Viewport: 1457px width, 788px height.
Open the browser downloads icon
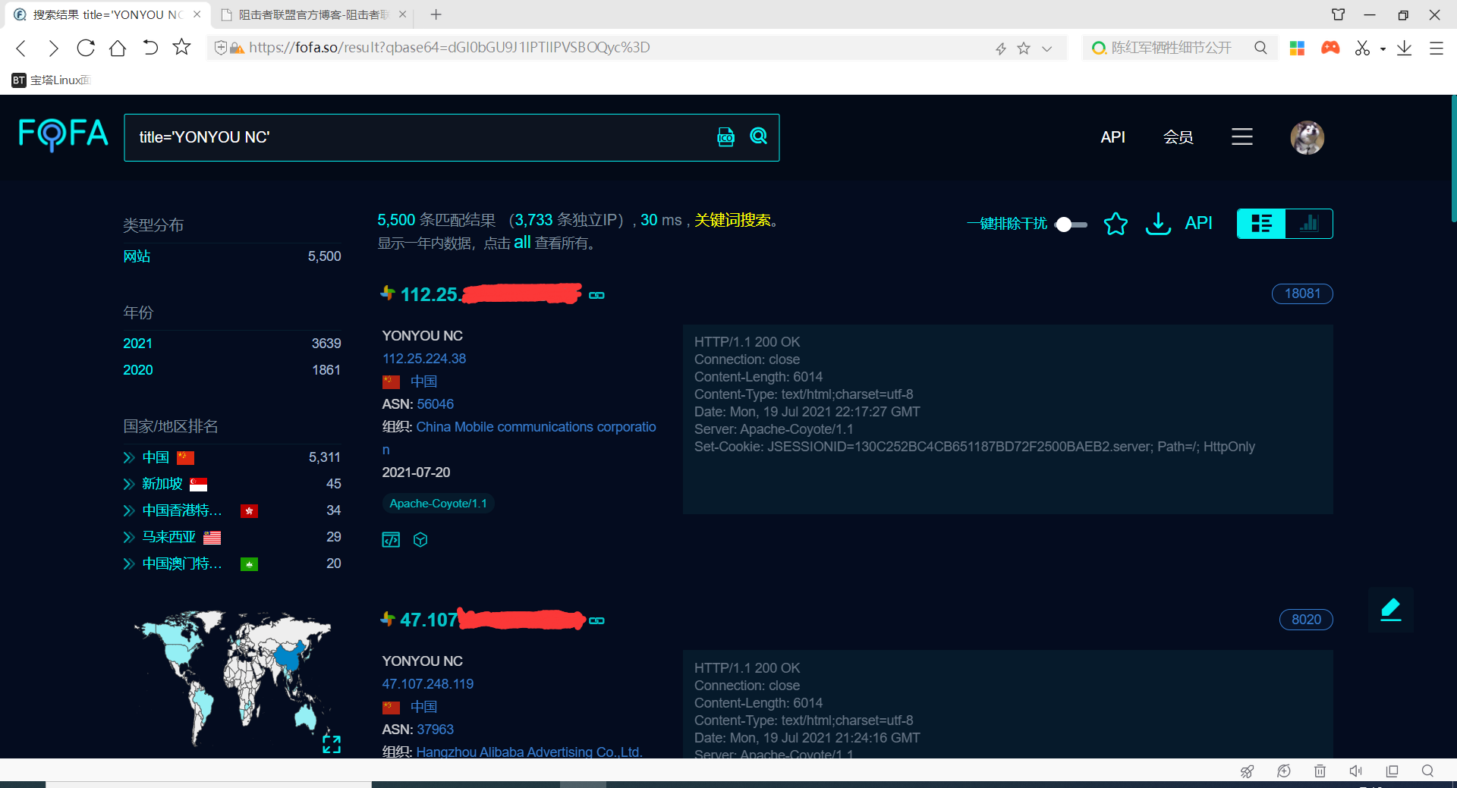[x=1404, y=48]
